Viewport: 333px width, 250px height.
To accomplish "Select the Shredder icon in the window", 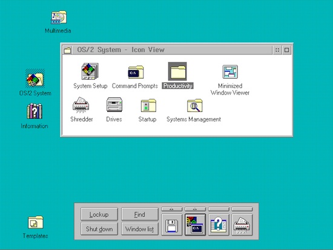I will [81, 105].
